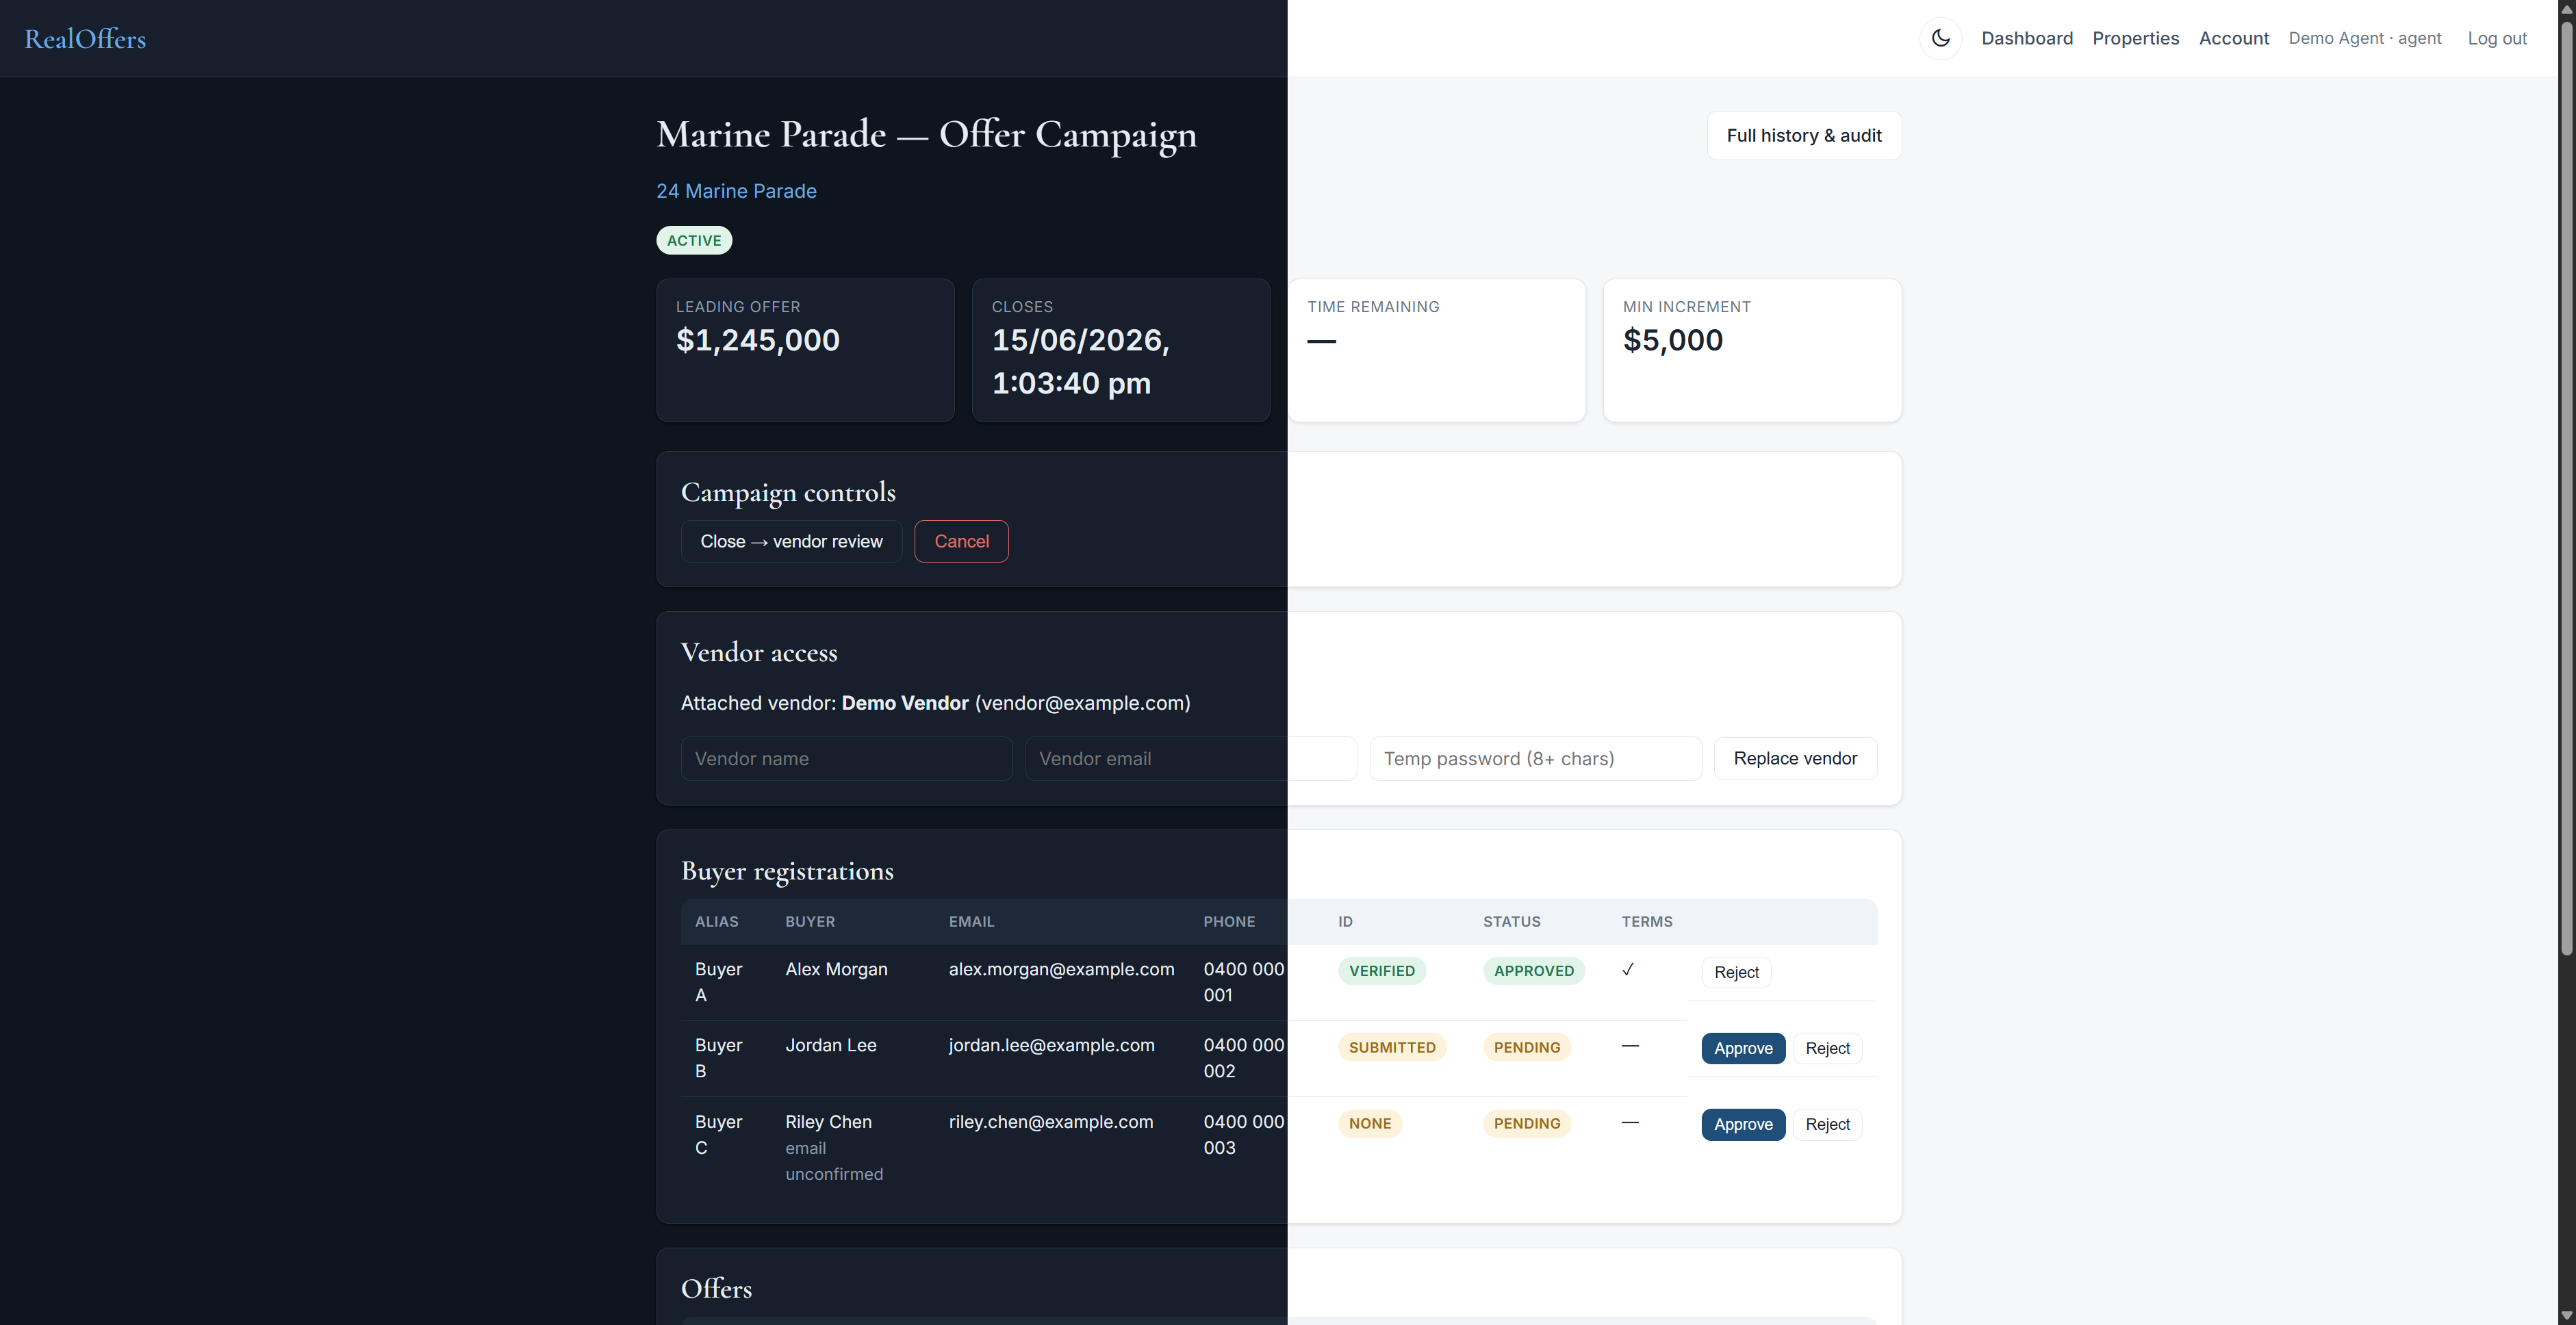The image size is (2576, 1325).
Task: Click the Attached vendor: Demo Vendor text
Action: (x=935, y=703)
